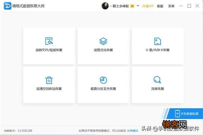Select the 深度恢复 magnifier icon
Screen dimensions: 203x135
[157, 80]
